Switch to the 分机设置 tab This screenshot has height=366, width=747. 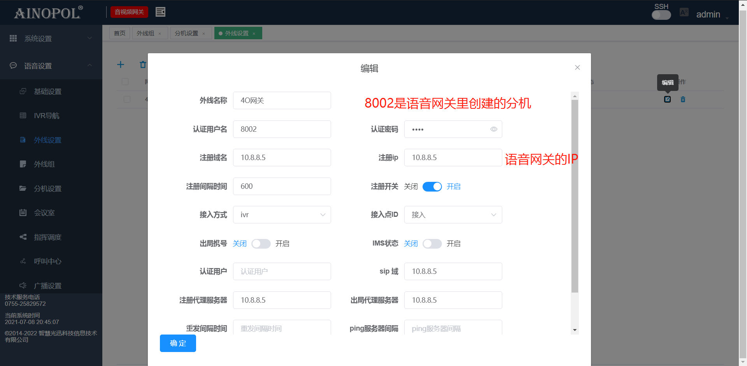(x=187, y=33)
